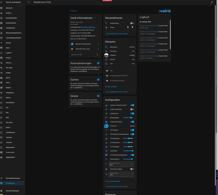Open Frigate in the sidebar

8,72
